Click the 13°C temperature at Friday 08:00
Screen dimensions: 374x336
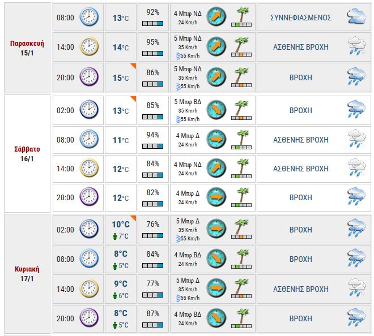[121, 18]
